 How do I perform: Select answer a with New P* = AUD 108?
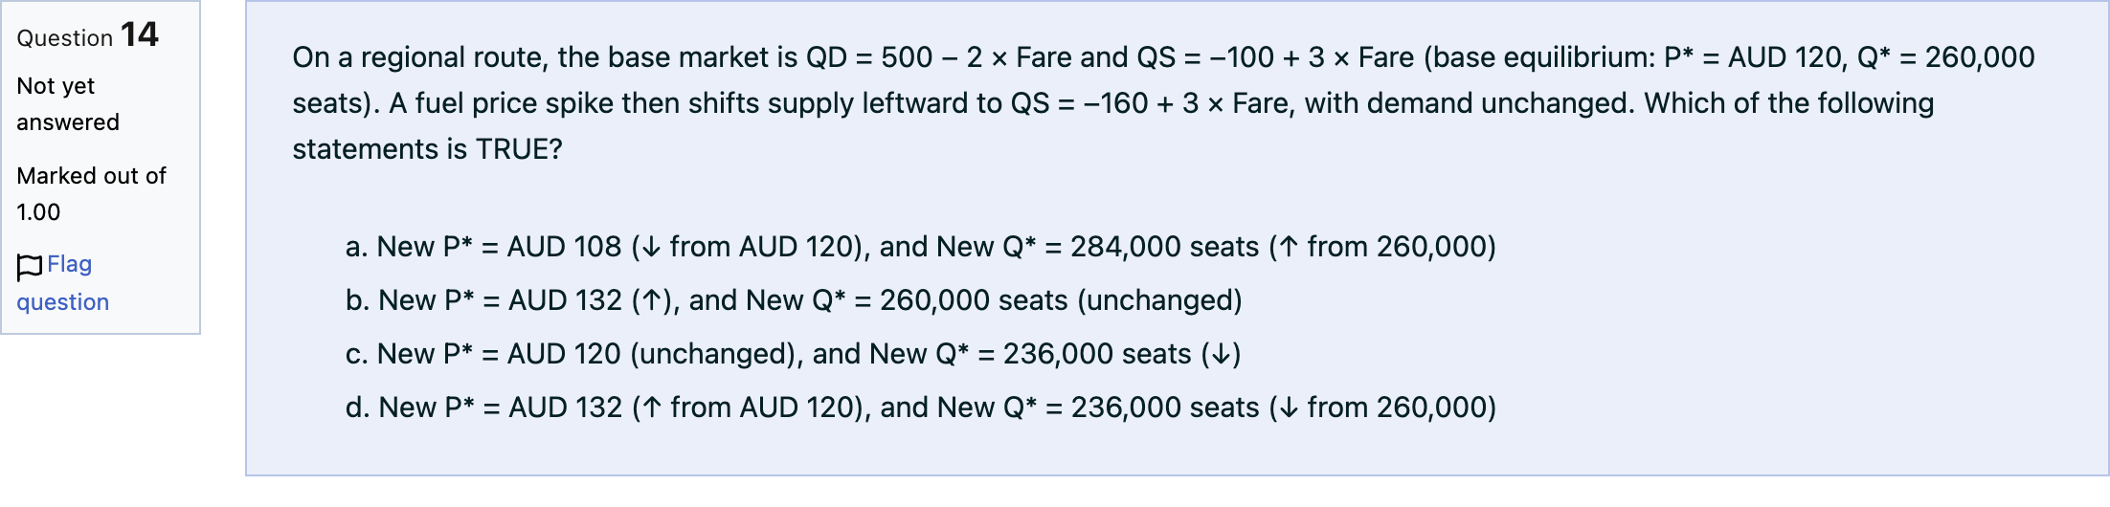(x=920, y=247)
